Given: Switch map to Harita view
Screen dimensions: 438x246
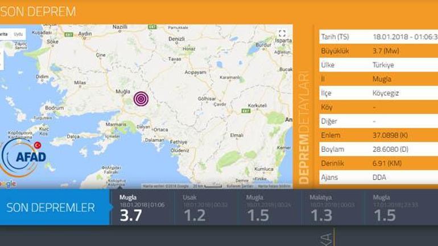Looking at the screenshot, I should [3, 34].
